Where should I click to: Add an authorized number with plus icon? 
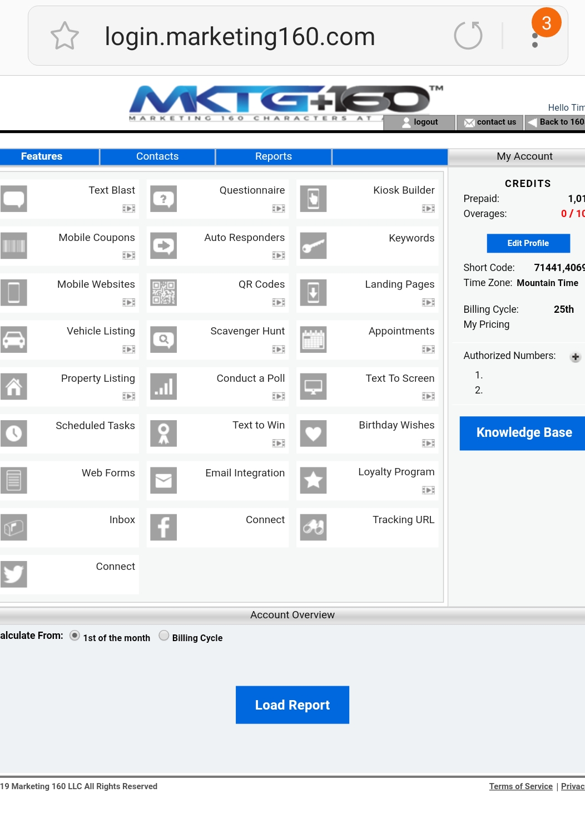[576, 357]
